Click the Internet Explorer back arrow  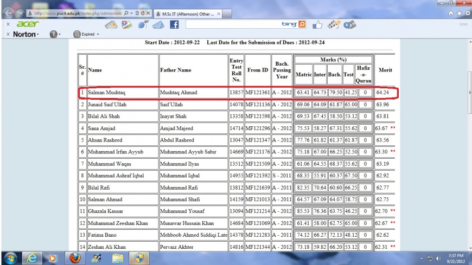[8, 14]
